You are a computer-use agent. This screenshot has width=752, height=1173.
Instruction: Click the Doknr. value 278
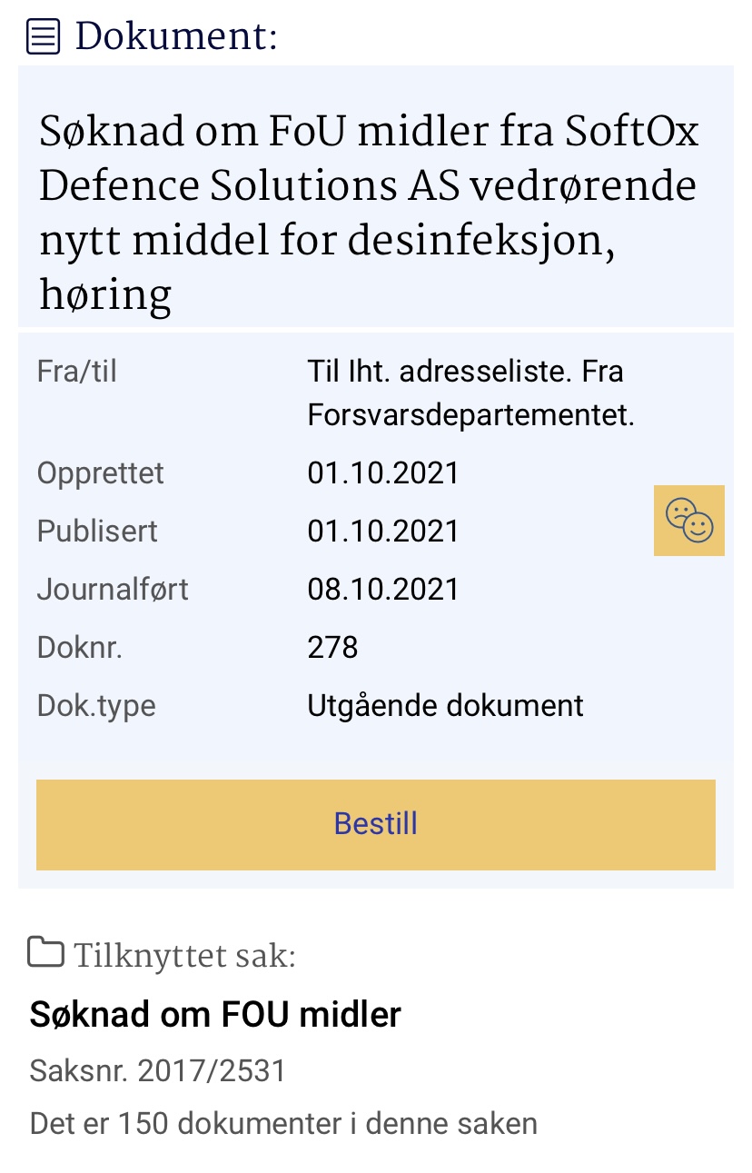[332, 648]
